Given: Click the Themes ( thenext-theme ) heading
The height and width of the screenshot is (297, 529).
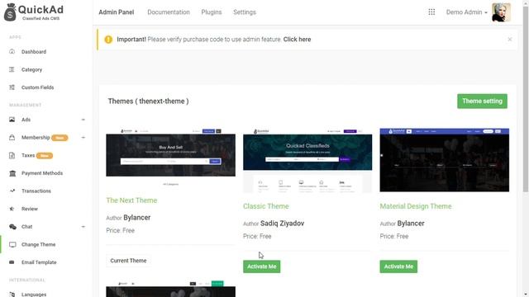Looking at the screenshot, I should click(x=148, y=101).
